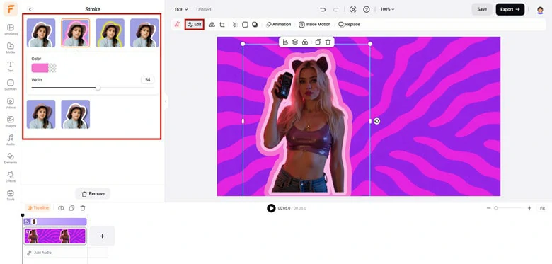Screen dimensions: 552x264
Task: Click the screen capture focus icon
Action: coord(353,9)
